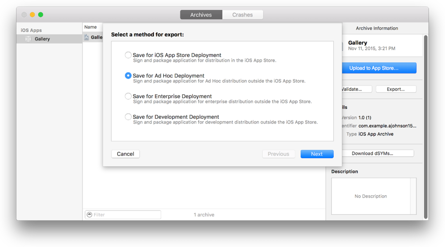This screenshot has width=445, height=247.
Task: Click the Gallery app icon in sidebar
Action: coord(28,39)
